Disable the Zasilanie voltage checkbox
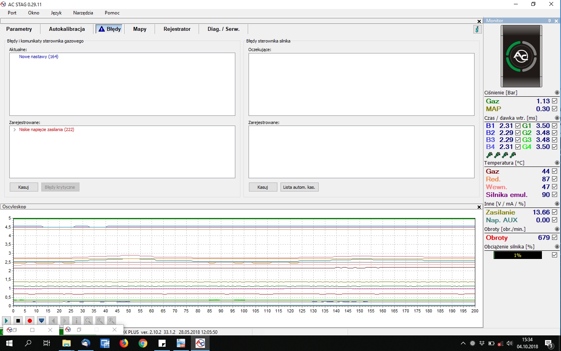The image size is (561, 351). tap(554, 212)
